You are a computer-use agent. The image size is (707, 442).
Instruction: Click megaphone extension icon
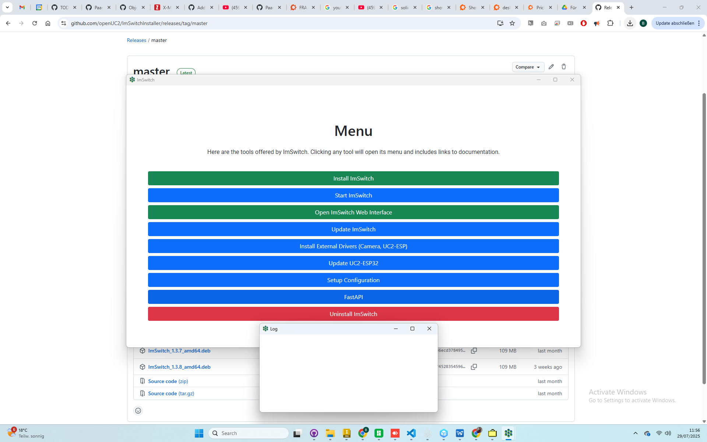pos(597,23)
